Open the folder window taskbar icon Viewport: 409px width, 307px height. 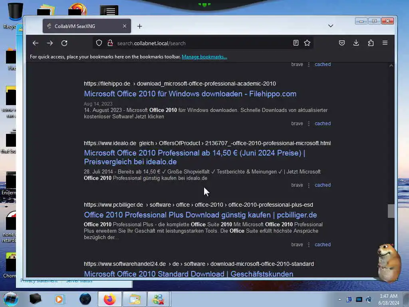pos(134,299)
